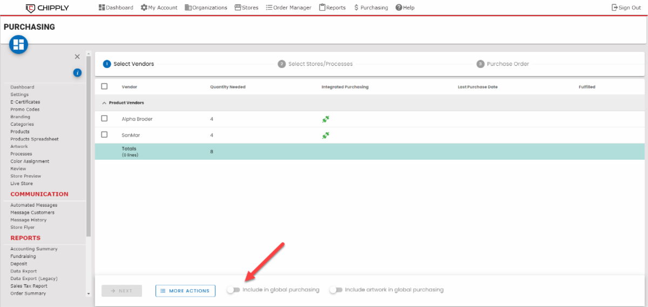Open Order Manager in the top navigation

pyautogui.click(x=288, y=8)
